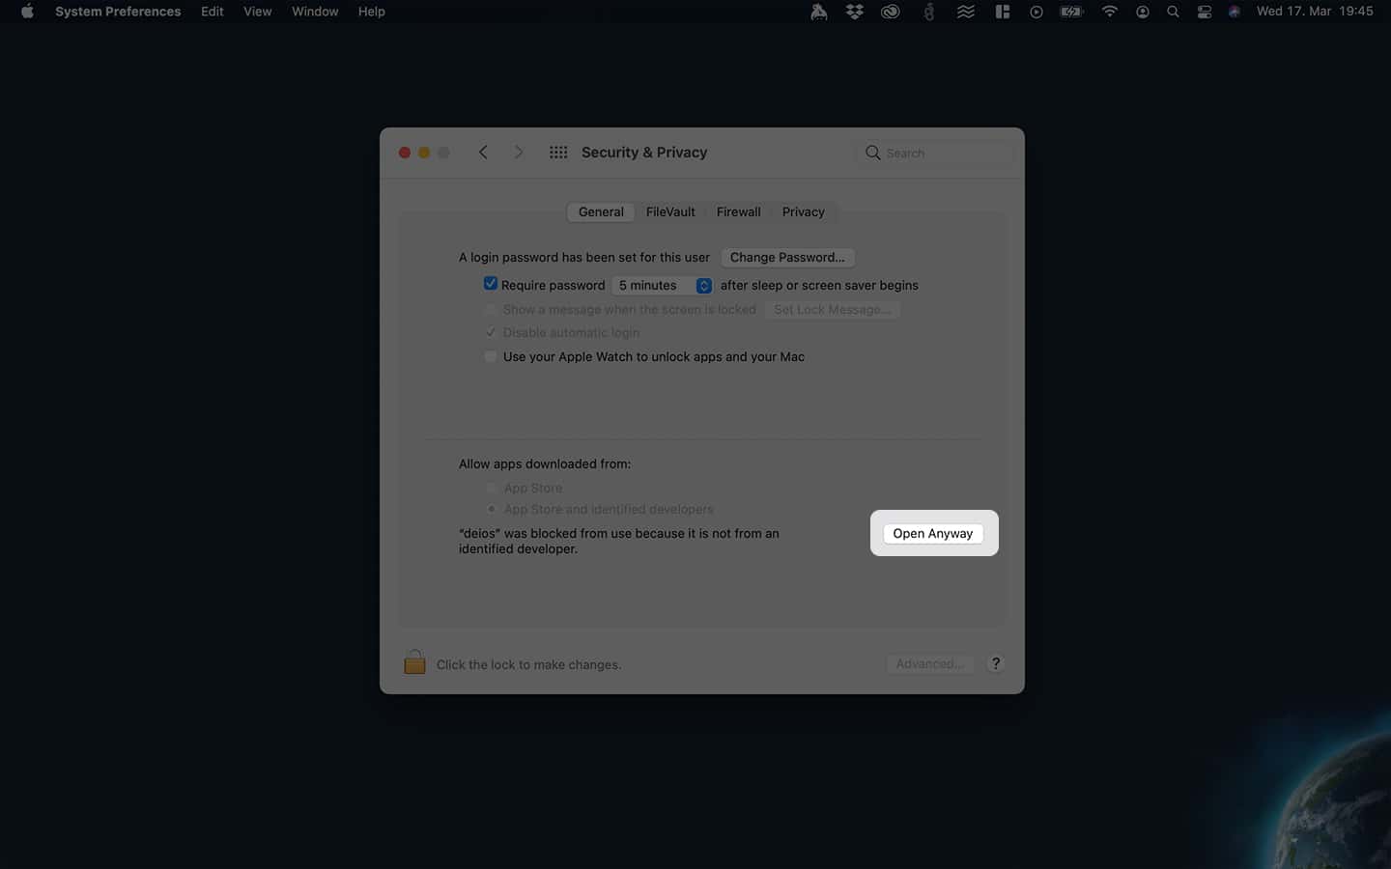This screenshot has height=869, width=1391.
Task: Open Control Center in menu bar
Action: 1205,12
